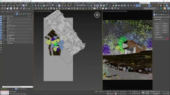Open the Workspaces dropdown
Viewport: 170px width, 95px height.
click(162, 3)
